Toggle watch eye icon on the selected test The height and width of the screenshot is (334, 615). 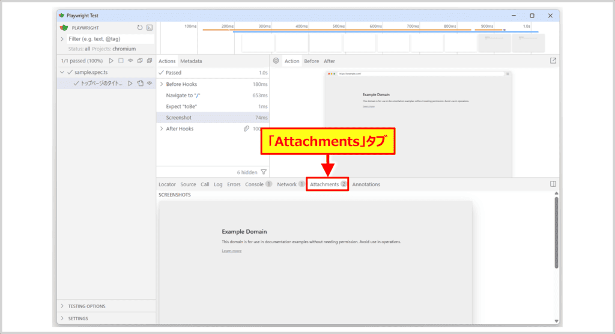(x=149, y=83)
